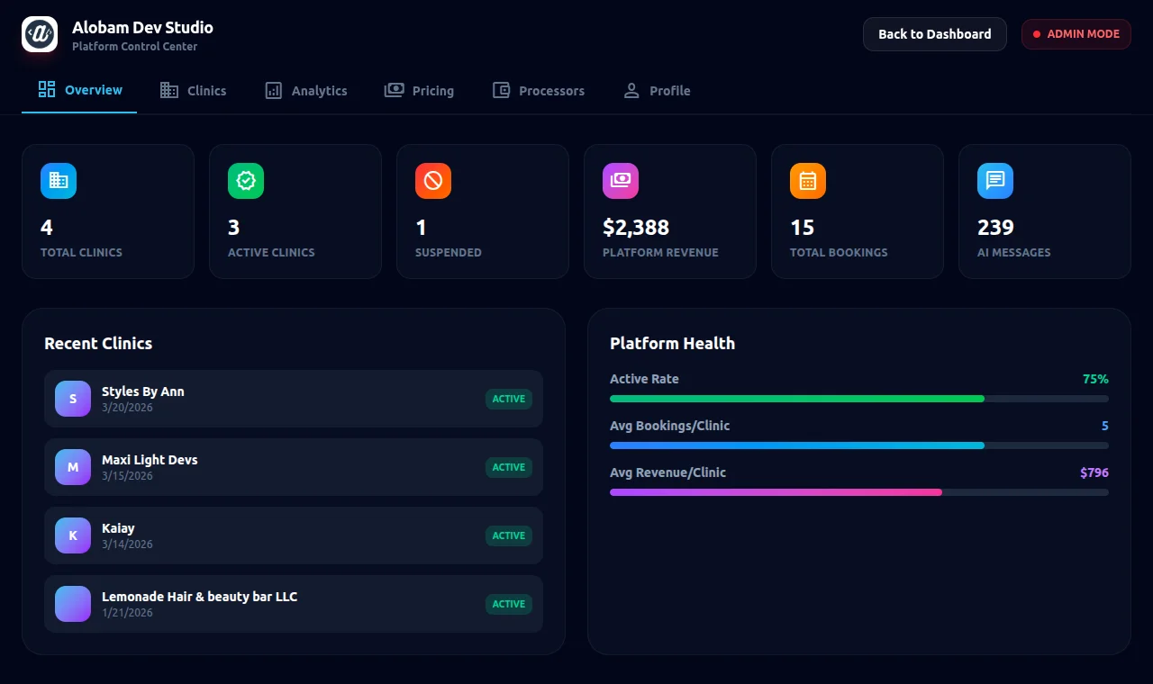Image resolution: width=1153 pixels, height=684 pixels.
Task: Click the $2,388 platform revenue value
Action: click(636, 228)
